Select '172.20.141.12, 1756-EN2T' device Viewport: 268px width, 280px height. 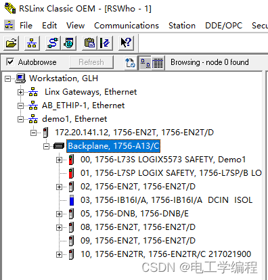(135, 133)
